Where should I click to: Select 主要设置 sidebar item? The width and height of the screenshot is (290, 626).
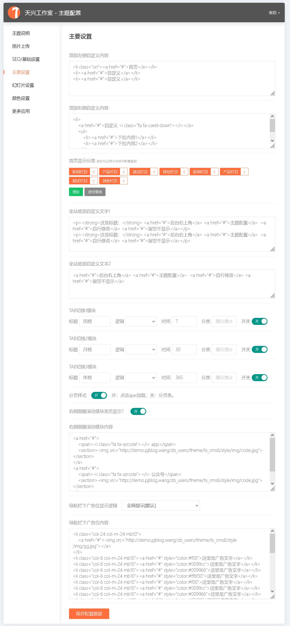[x=21, y=72]
